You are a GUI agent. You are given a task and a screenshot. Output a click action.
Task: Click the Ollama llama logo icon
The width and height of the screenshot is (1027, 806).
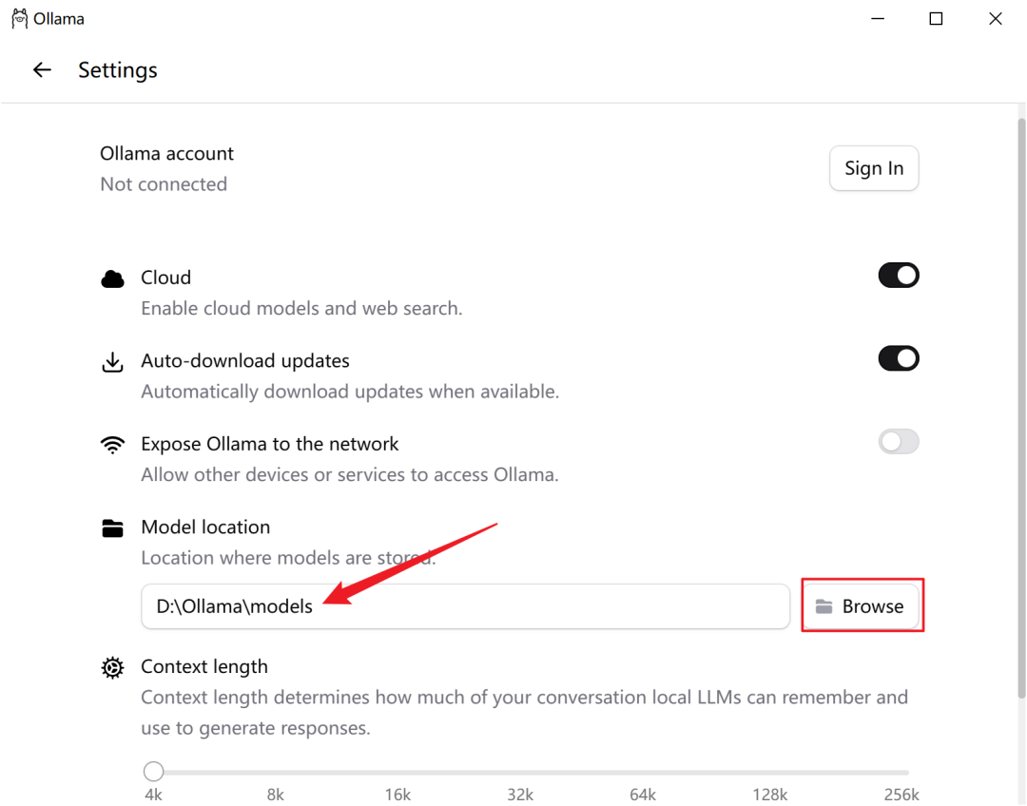coord(20,18)
